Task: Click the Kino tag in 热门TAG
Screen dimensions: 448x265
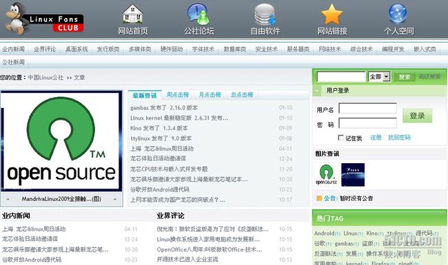Action: [372, 233]
